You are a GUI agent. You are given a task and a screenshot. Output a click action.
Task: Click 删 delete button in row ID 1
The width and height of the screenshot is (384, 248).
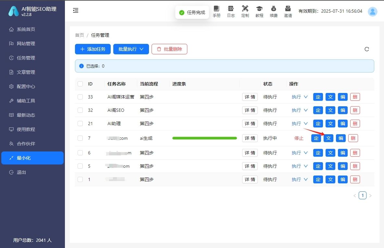(355, 179)
